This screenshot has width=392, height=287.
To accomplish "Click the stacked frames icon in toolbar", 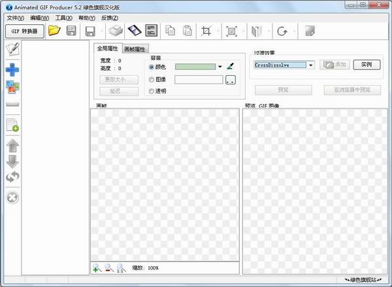I will [116, 31].
